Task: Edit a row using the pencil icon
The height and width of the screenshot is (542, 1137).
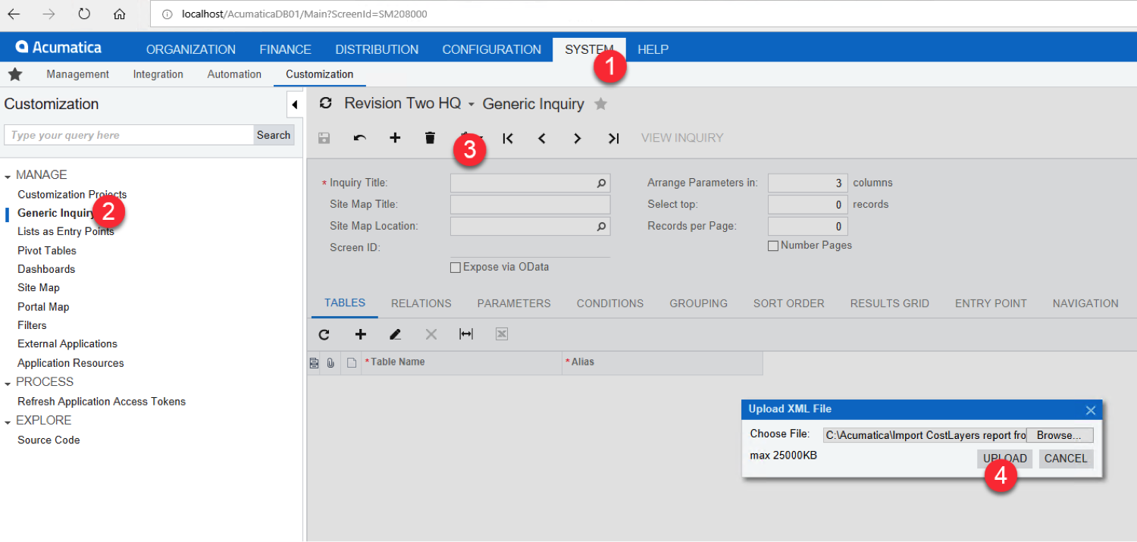Action: pos(395,334)
